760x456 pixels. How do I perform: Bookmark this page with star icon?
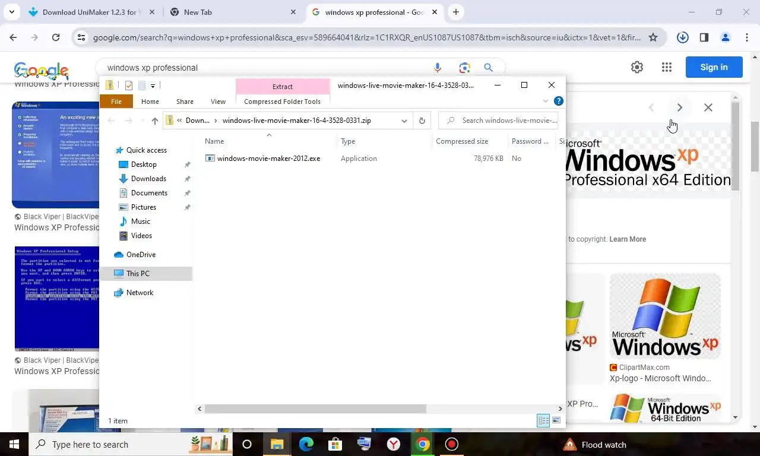click(653, 37)
